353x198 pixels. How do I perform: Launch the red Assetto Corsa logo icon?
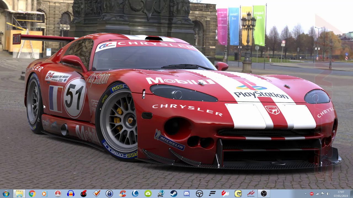point(251,194)
